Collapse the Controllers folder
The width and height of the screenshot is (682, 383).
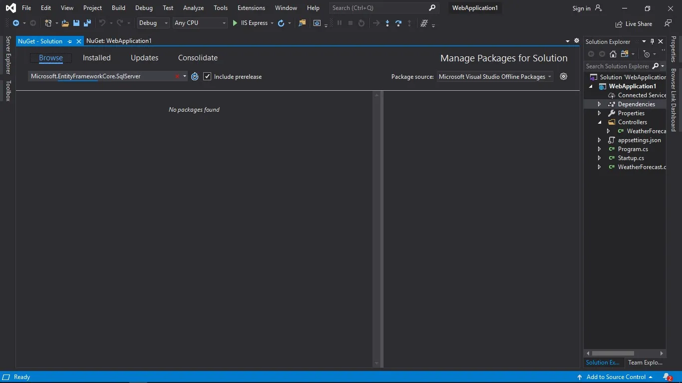click(x=600, y=122)
